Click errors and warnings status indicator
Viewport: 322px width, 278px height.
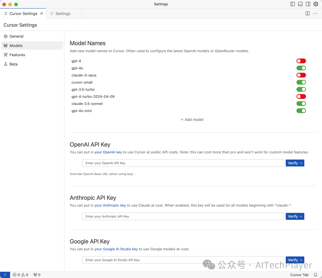pyautogui.click(x=21, y=275)
